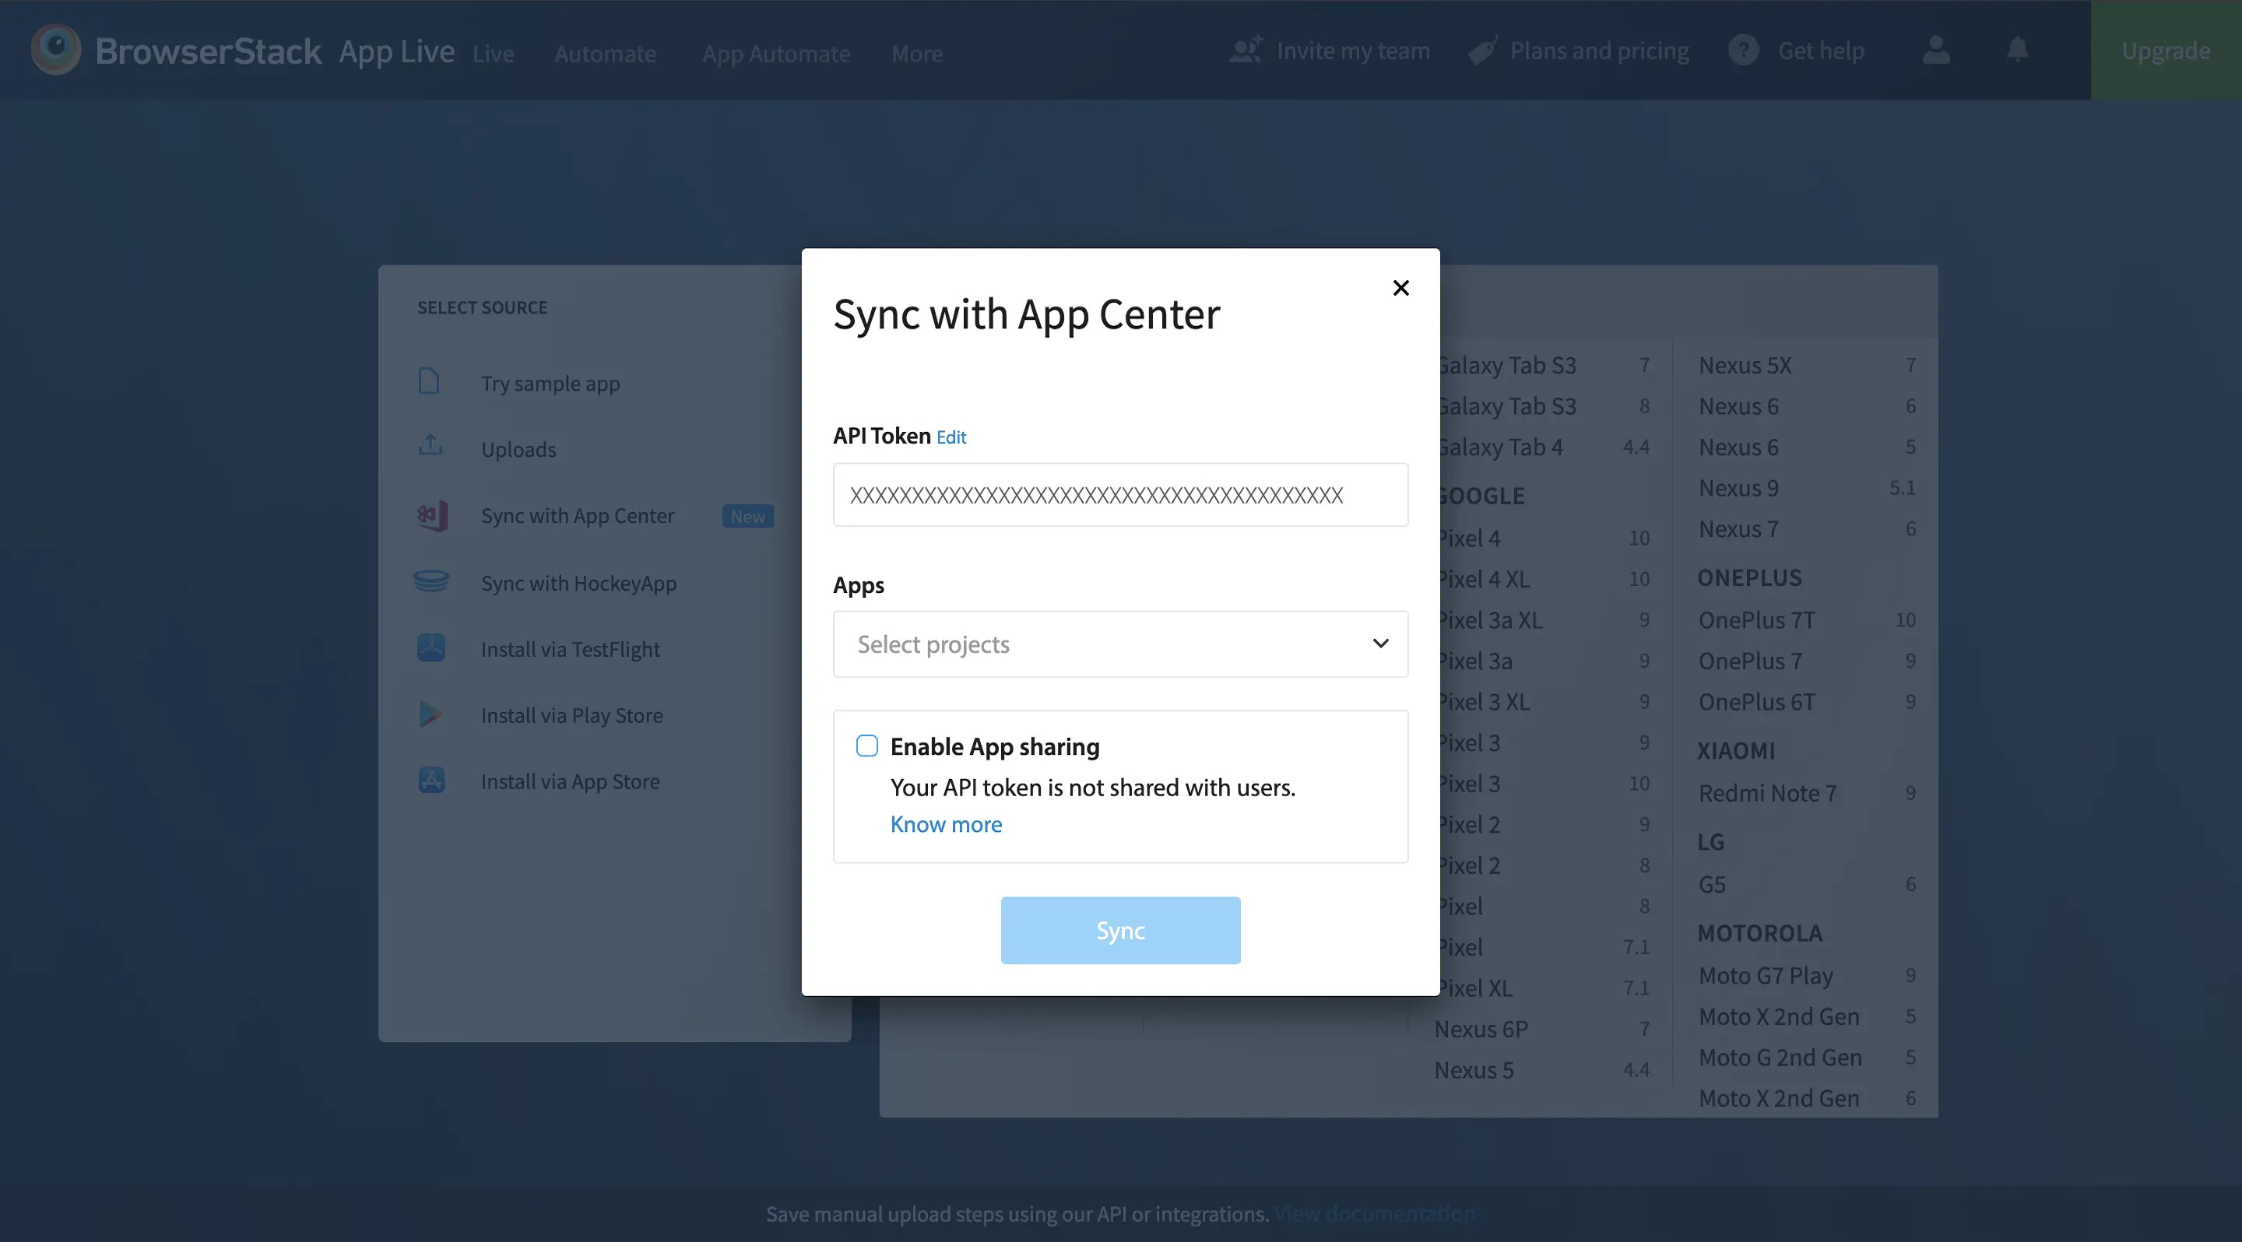Click the Know more link

[945, 823]
